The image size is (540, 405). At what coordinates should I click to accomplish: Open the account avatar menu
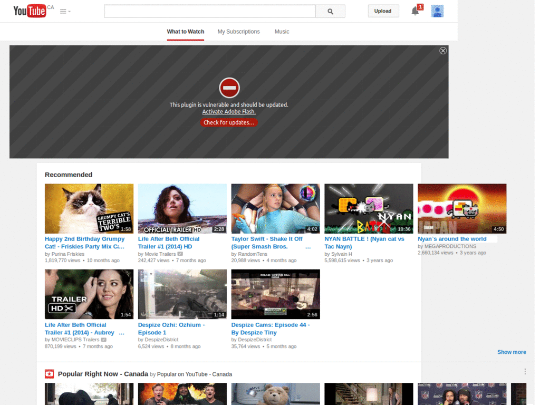pyautogui.click(x=437, y=11)
